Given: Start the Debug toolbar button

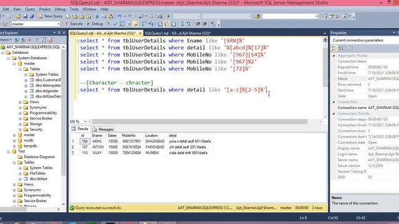Looking at the screenshot, I should tap(95, 24).
